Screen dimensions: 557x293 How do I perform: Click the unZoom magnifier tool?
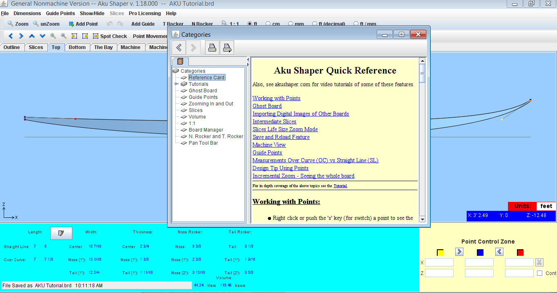click(x=46, y=24)
